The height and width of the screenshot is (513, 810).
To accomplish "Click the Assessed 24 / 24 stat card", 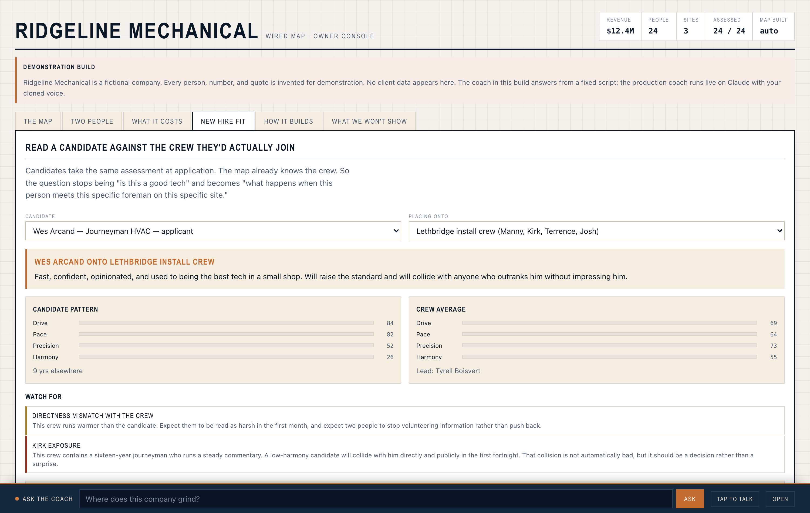I will pyautogui.click(x=729, y=26).
